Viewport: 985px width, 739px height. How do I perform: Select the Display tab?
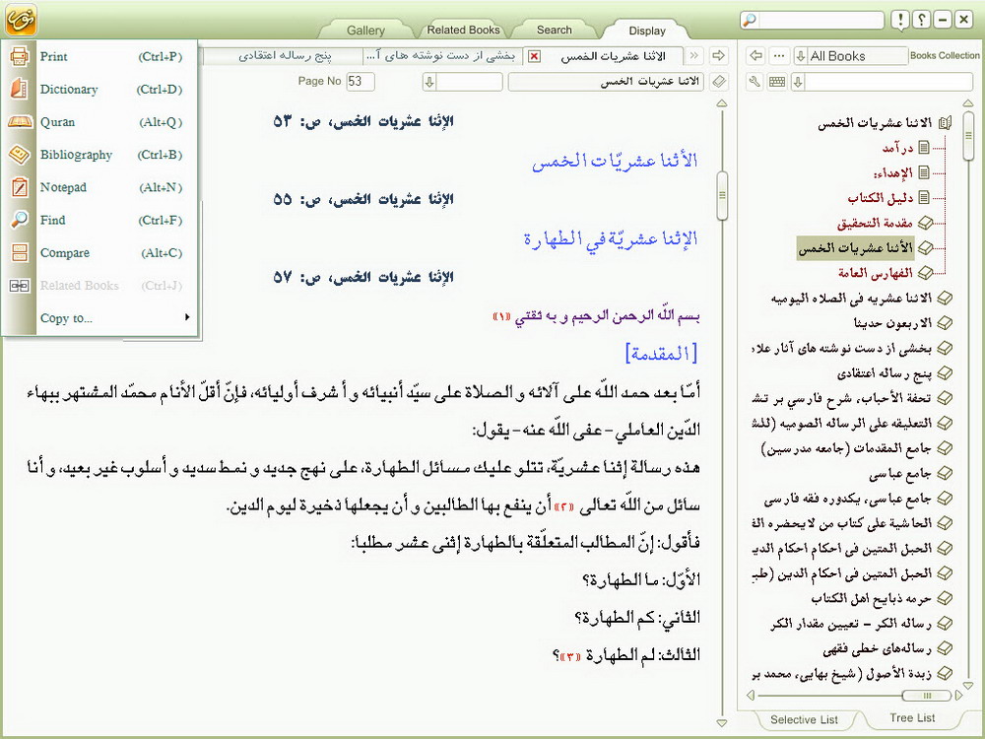[x=647, y=31]
